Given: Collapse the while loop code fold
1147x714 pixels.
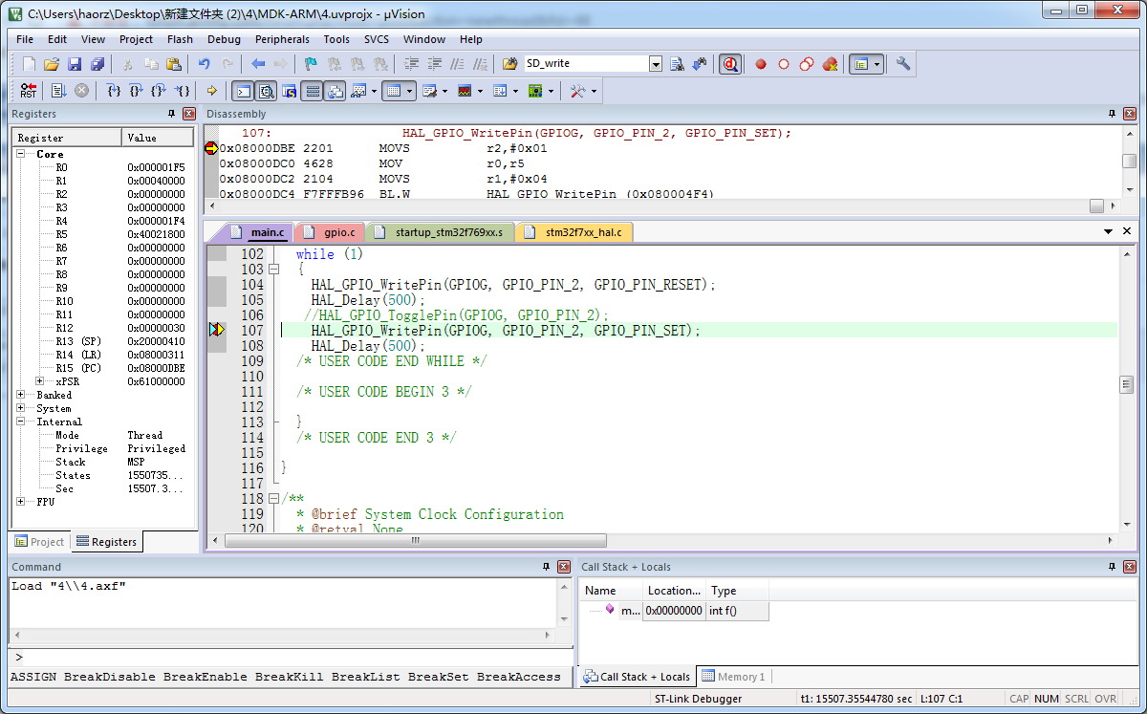Looking at the screenshot, I should (274, 270).
